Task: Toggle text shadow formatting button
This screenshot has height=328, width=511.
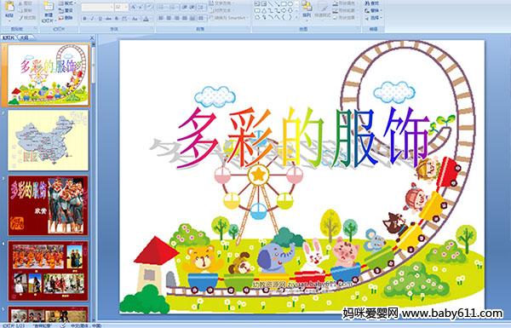Action: 116,19
